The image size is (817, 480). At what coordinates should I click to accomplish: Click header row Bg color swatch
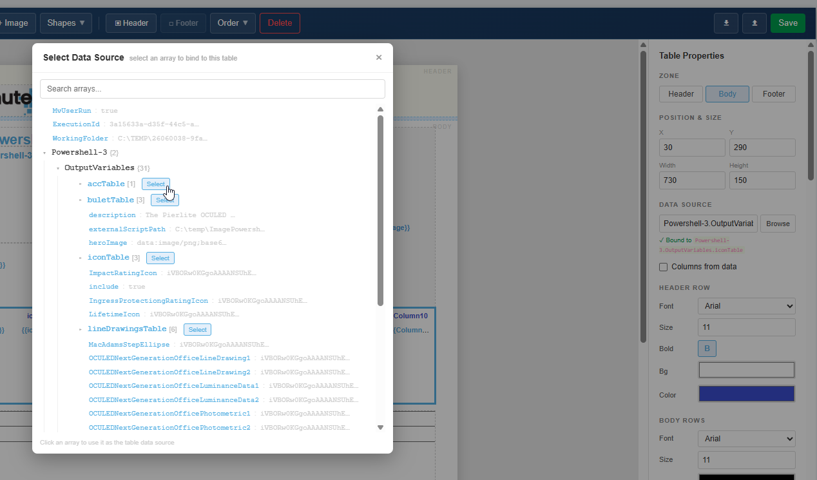coord(747,370)
